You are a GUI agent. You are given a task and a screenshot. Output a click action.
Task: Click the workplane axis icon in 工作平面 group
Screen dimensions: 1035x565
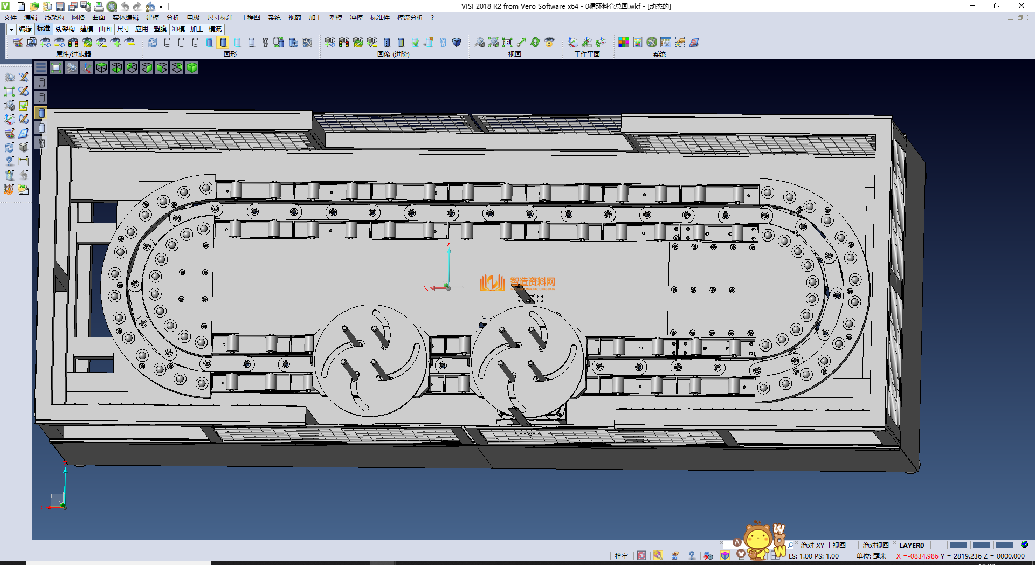tap(572, 42)
